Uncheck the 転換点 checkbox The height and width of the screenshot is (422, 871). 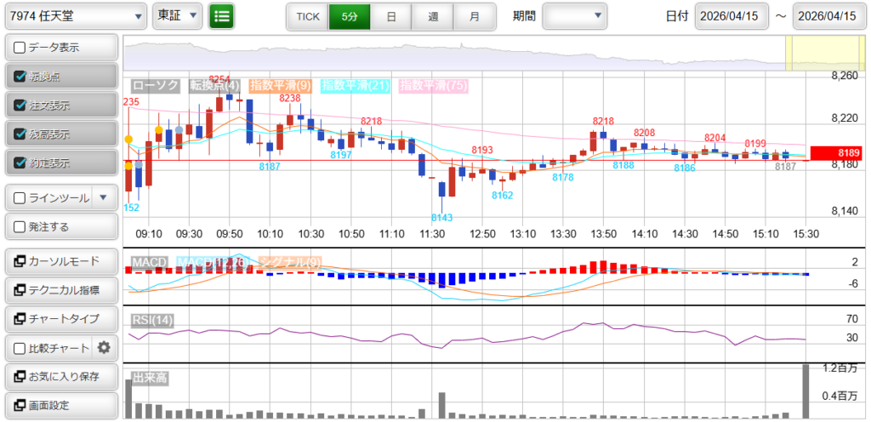pyautogui.click(x=20, y=77)
